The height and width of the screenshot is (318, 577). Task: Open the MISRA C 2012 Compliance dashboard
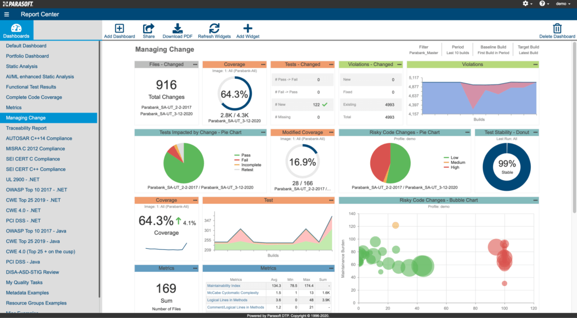coord(35,149)
